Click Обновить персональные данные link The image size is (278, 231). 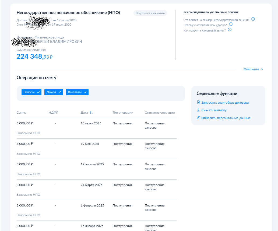tap(226, 118)
